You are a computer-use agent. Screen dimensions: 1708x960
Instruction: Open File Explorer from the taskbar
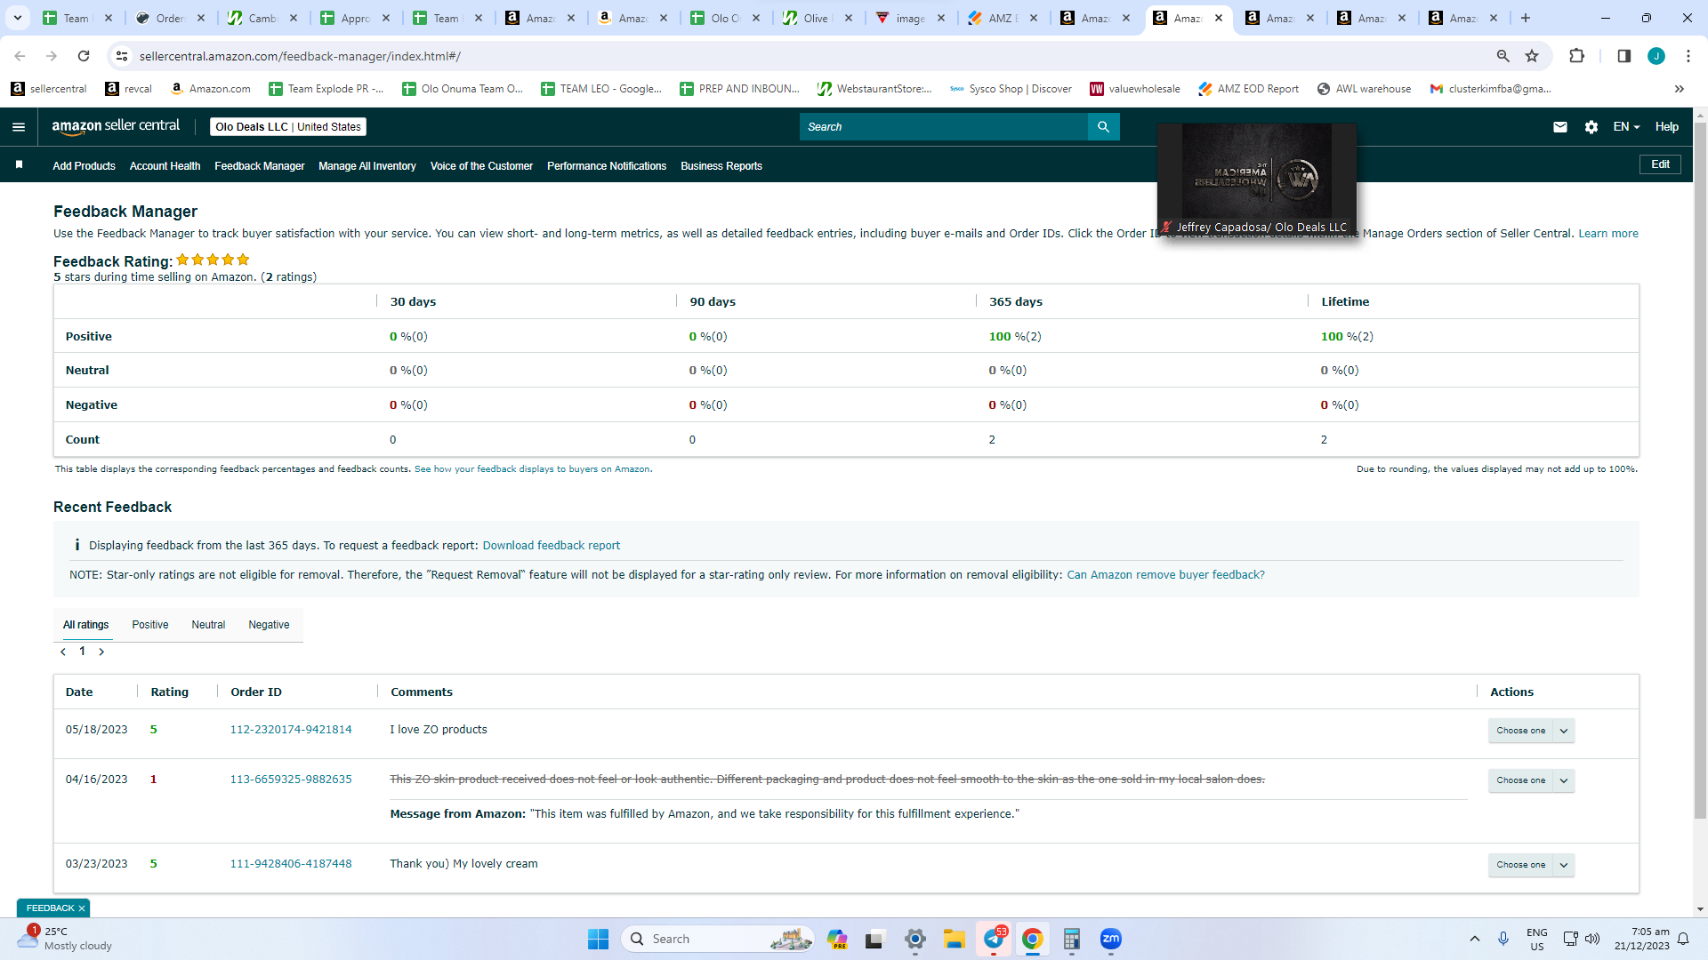pyautogui.click(x=955, y=939)
